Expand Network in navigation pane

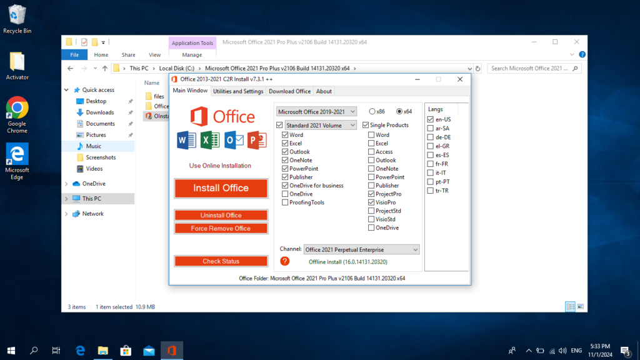(66, 214)
